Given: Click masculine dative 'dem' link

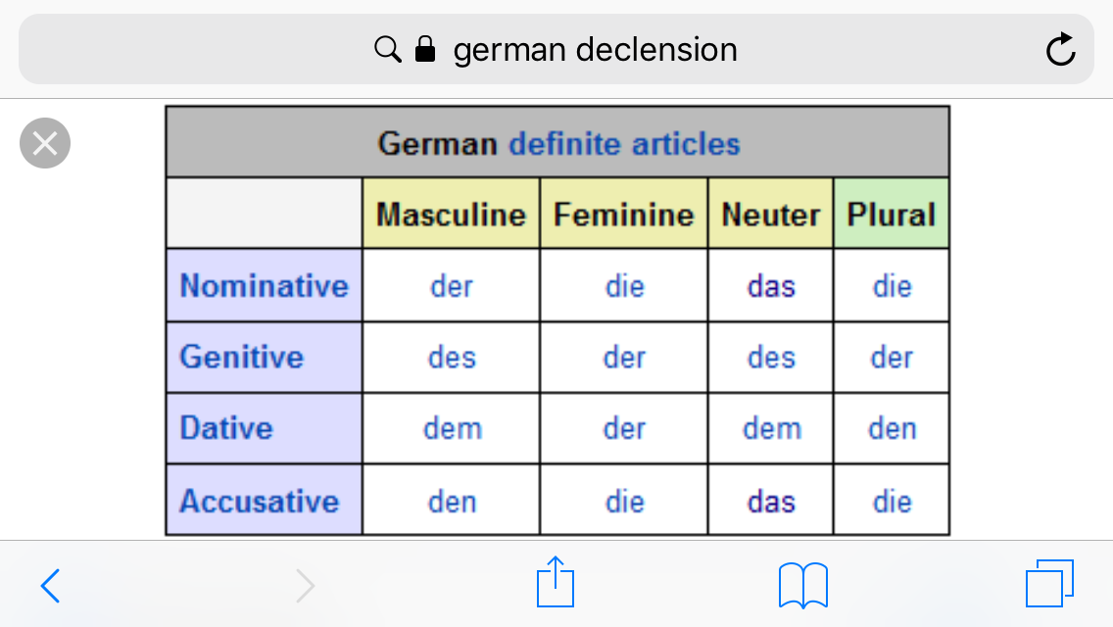Looking at the screenshot, I should tap(453, 428).
